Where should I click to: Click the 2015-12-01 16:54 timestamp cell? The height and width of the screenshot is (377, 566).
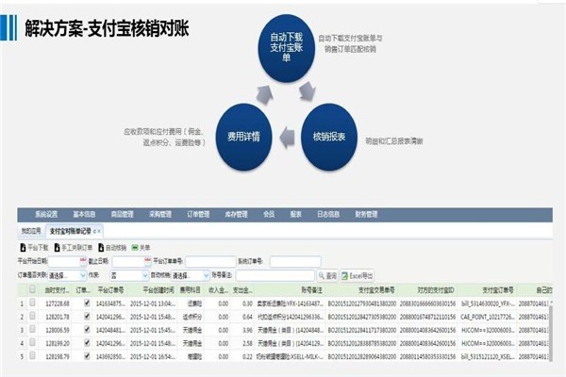click(x=152, y=356)
